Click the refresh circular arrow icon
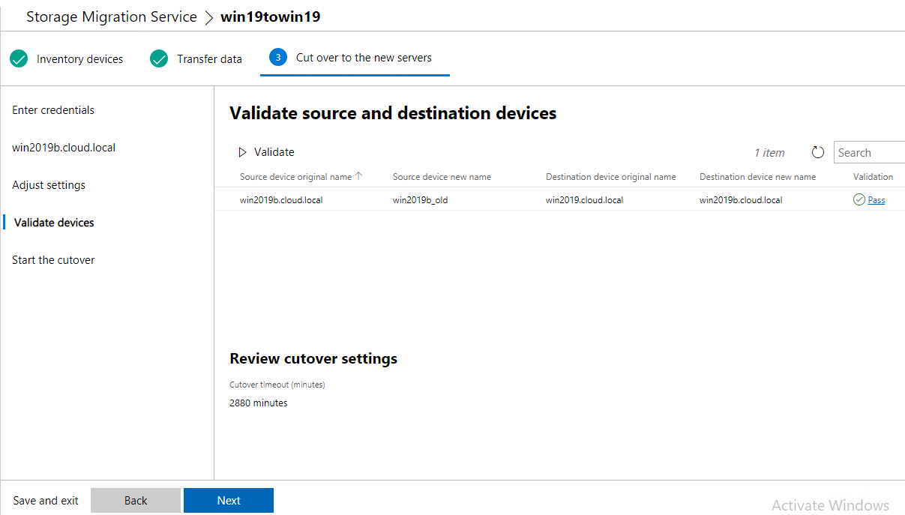 click(818, 152)
